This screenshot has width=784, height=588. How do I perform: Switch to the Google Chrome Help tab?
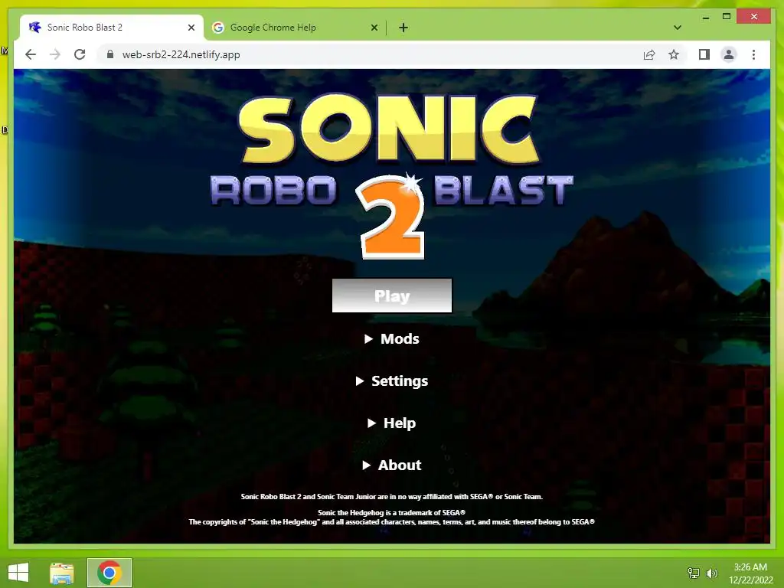click(x=295, y=28)
